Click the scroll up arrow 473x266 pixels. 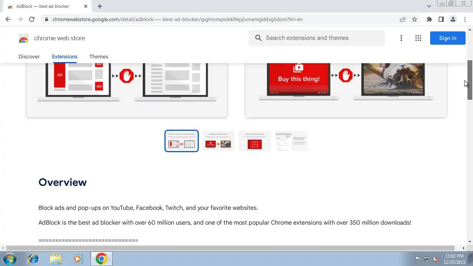point(470,29)
